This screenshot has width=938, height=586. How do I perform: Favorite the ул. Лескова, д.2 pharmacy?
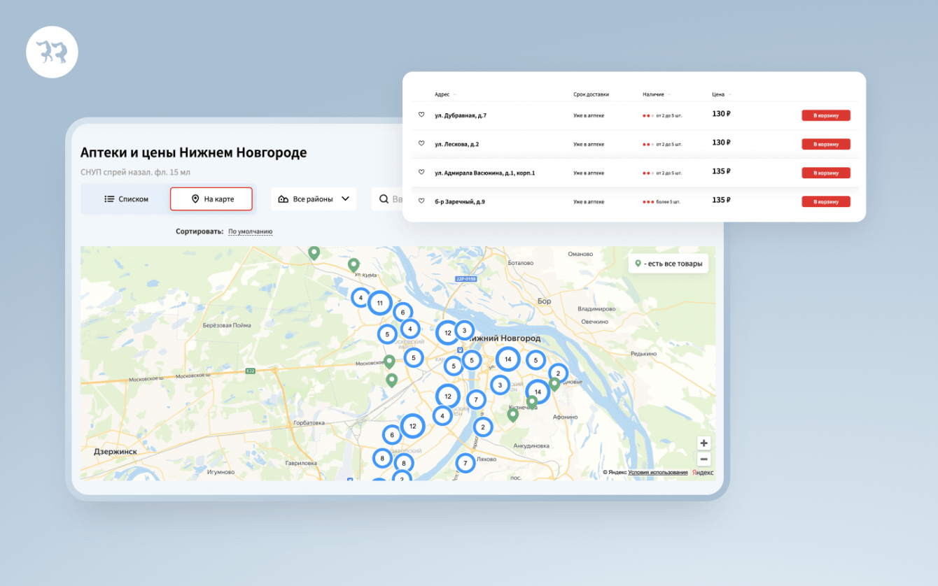tap(421, 143)
